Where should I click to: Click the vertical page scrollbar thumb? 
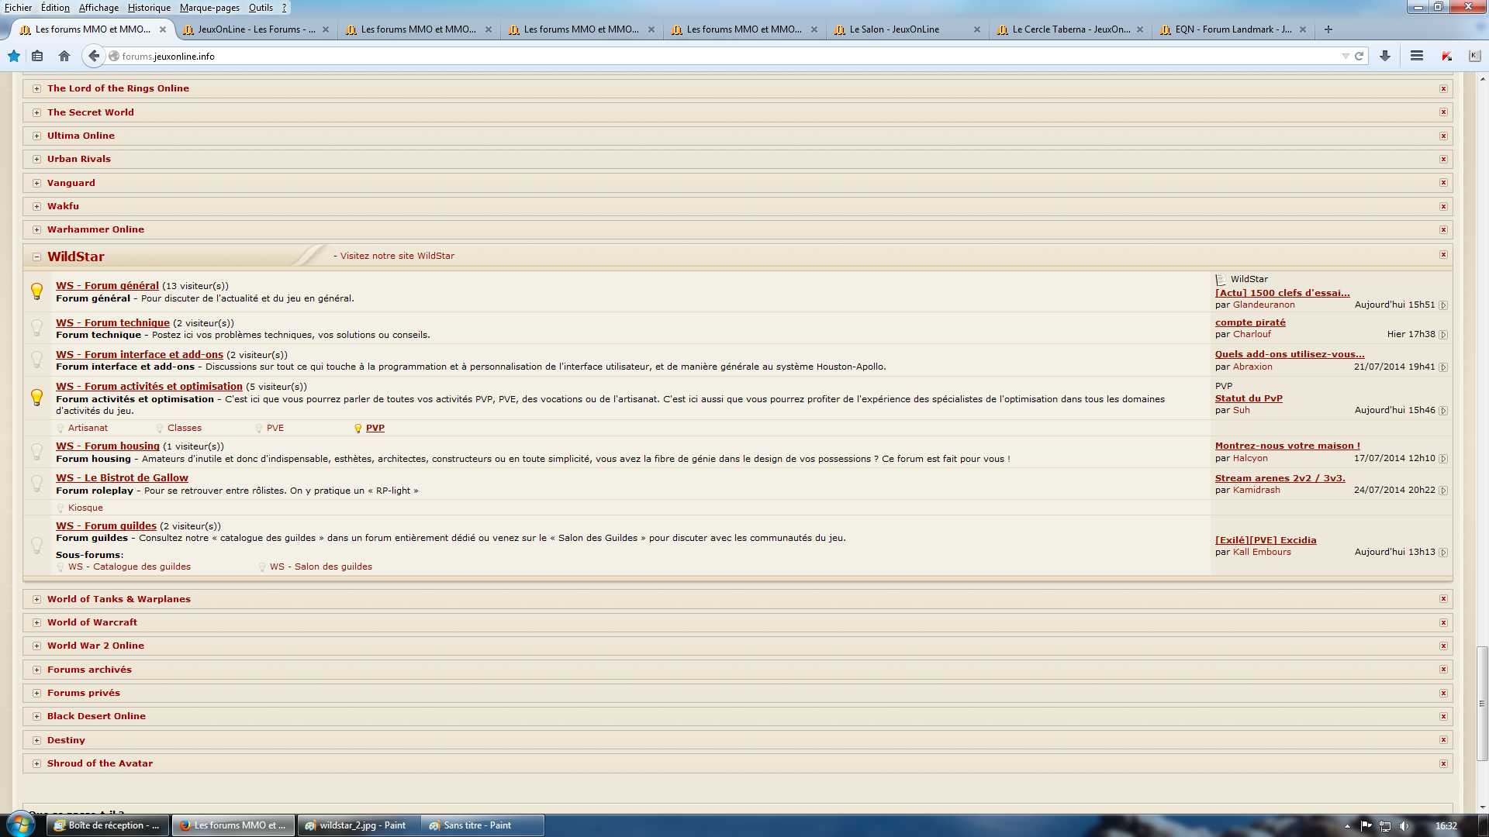(x=1482, y=704)
